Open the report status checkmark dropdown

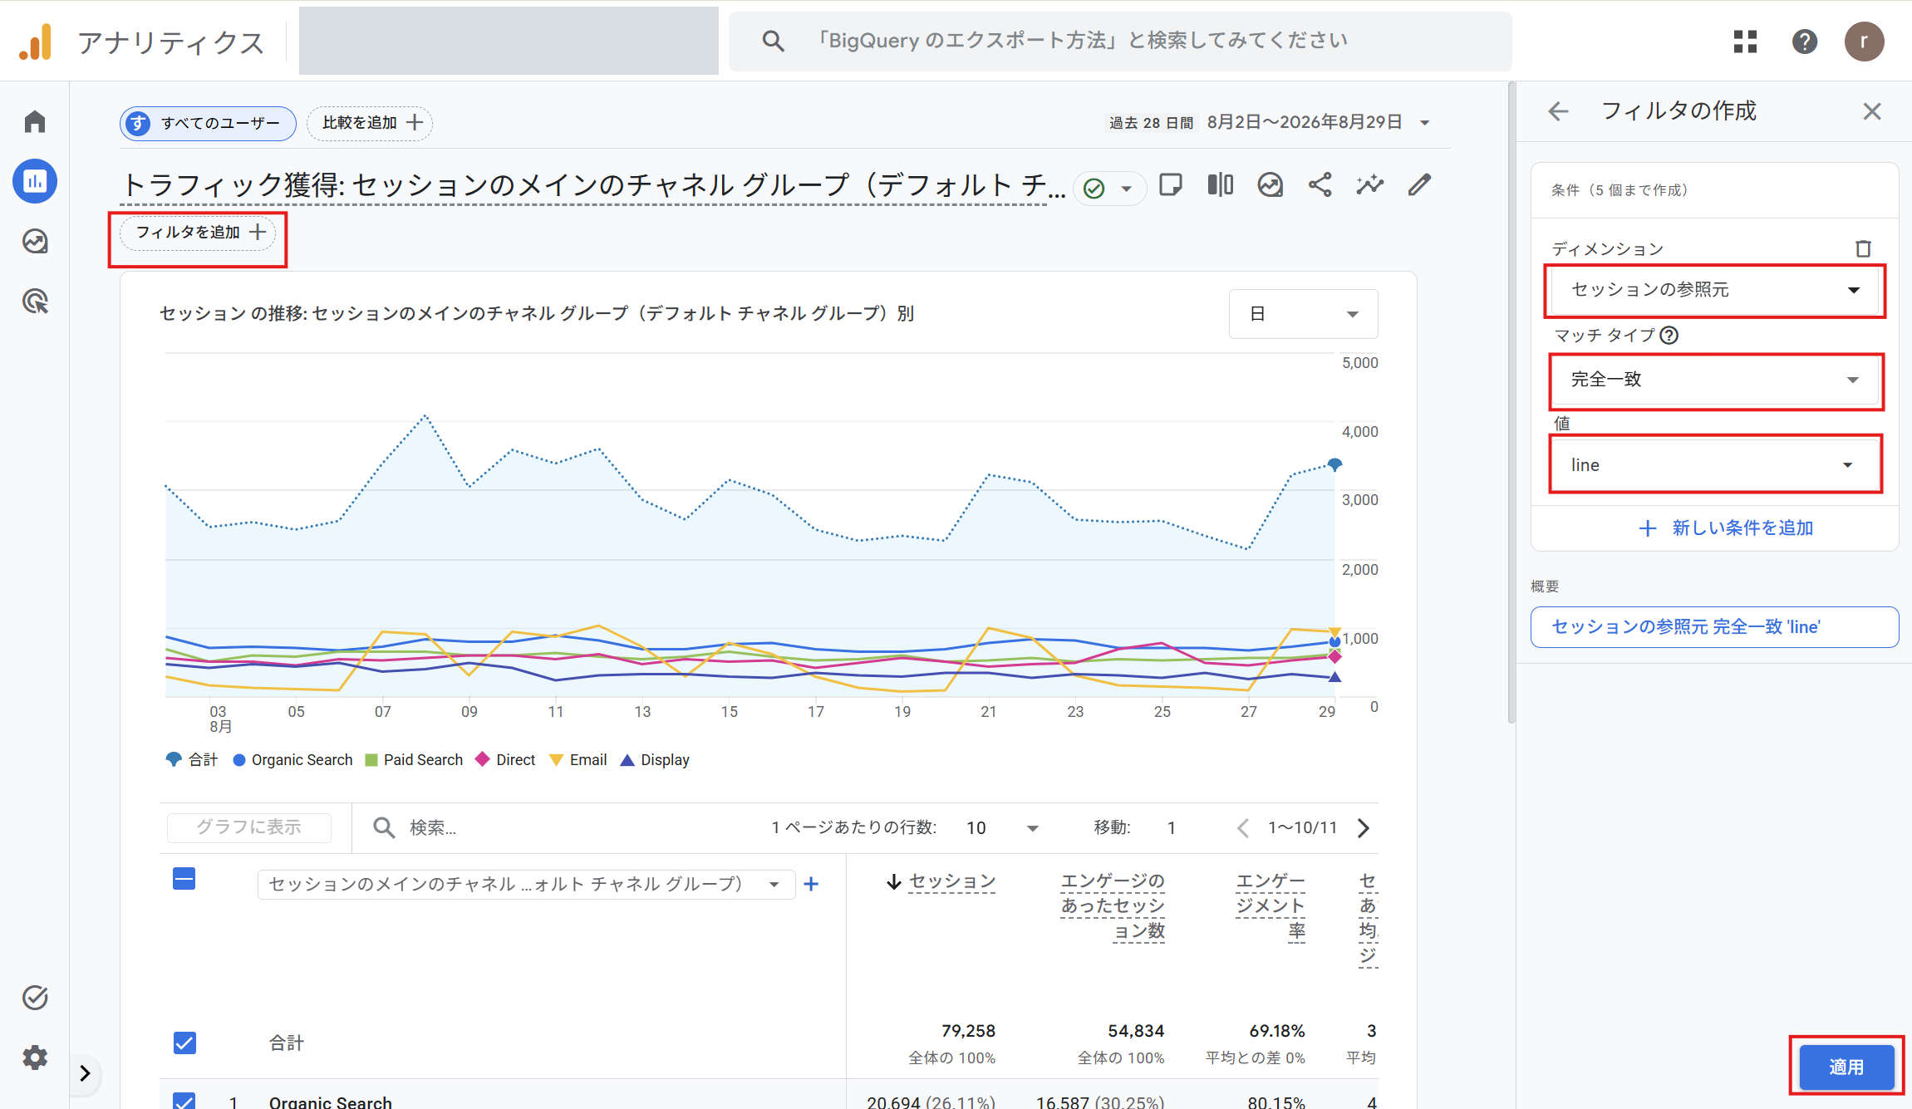pyautogui.click(x=1109, y=189)
